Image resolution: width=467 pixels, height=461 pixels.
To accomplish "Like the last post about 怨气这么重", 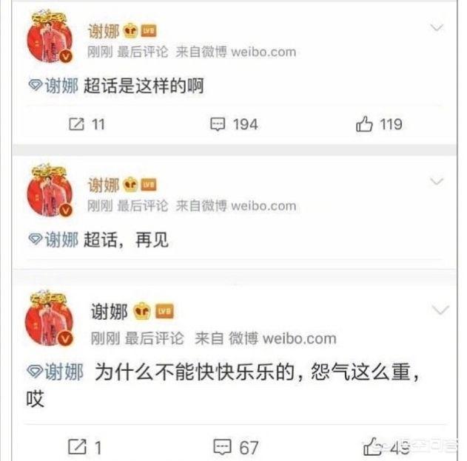I will click(372, 446).
